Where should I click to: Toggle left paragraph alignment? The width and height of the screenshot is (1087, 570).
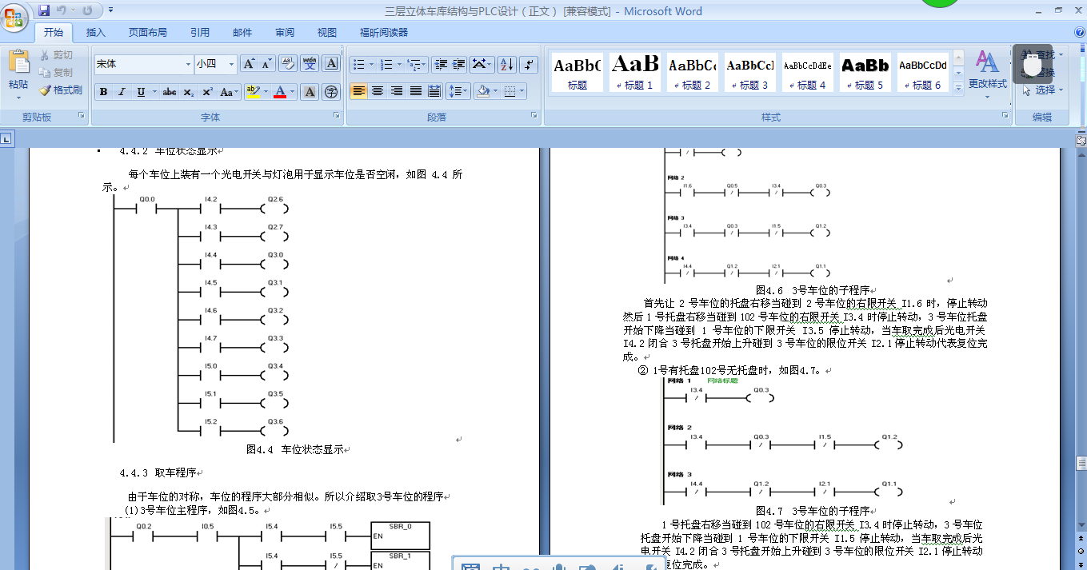358,91
